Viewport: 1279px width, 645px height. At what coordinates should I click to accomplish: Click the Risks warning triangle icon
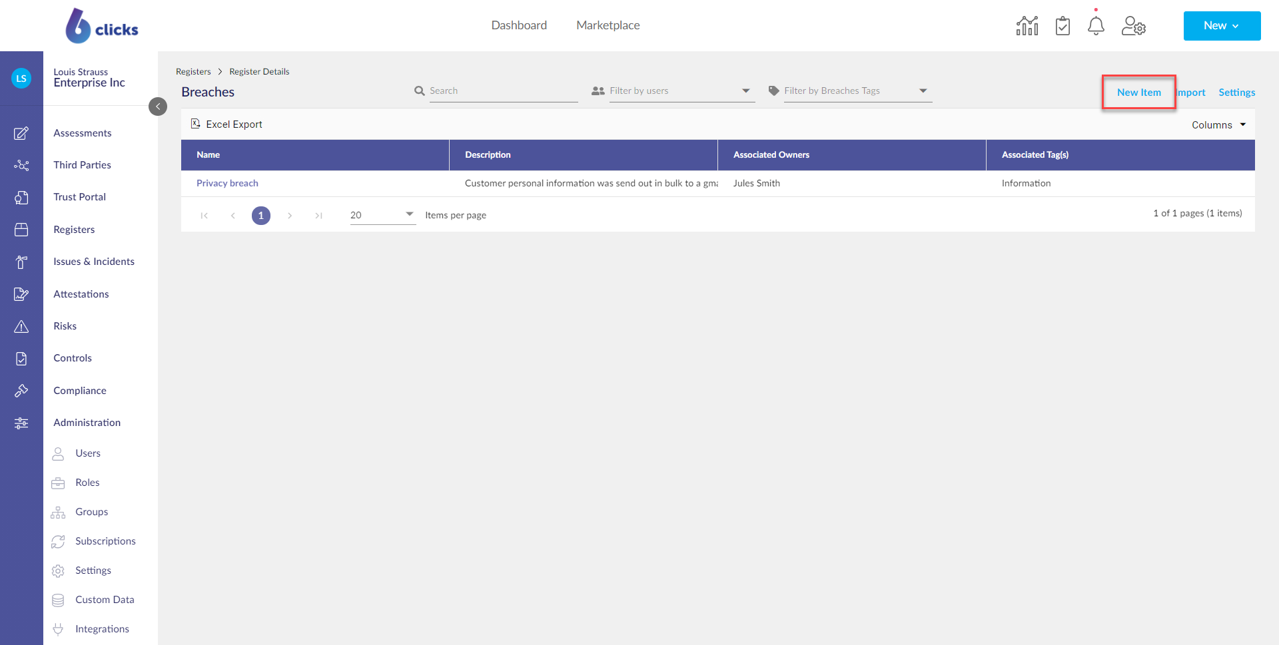21,326
